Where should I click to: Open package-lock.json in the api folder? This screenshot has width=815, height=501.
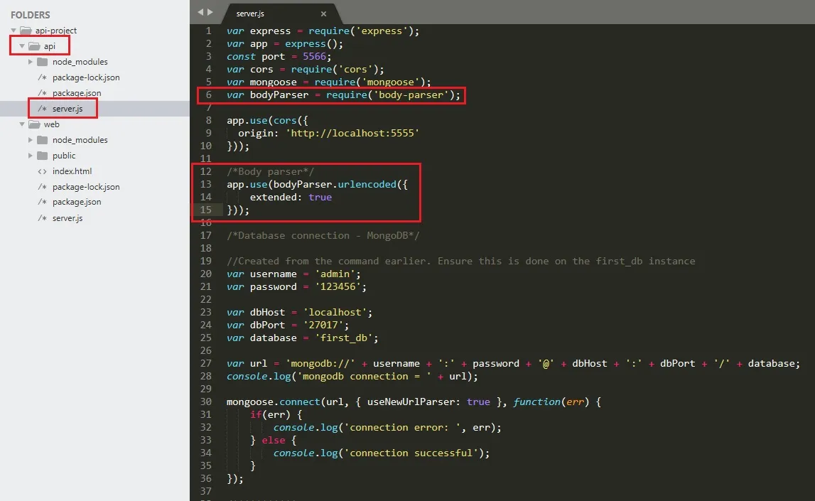click(86, 77)
